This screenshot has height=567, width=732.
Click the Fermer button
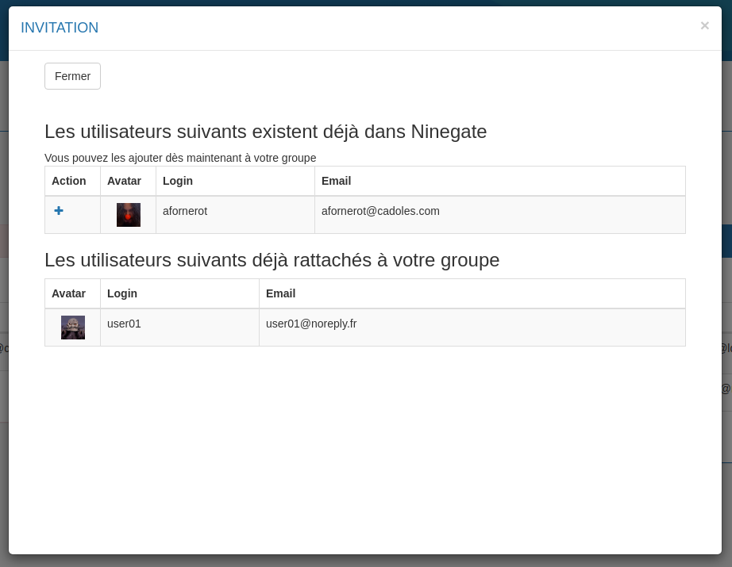pos(72,76)
